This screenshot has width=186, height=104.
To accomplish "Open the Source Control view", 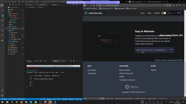I will [2, 15].
